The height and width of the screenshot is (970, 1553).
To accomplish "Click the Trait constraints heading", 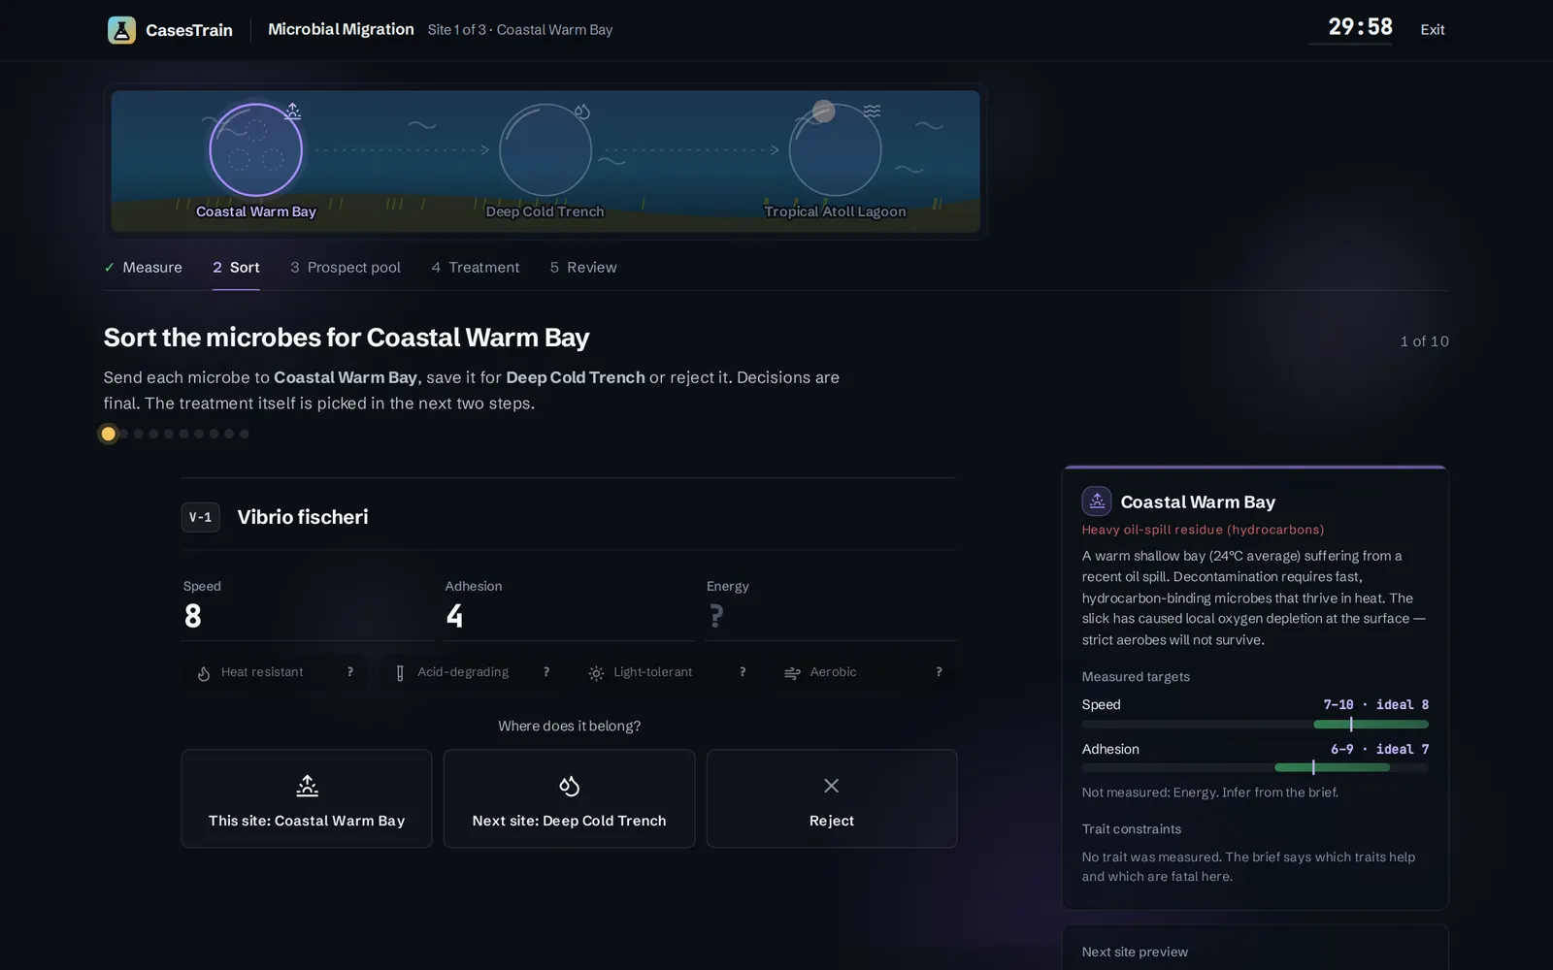I will tap(1132, 829).
